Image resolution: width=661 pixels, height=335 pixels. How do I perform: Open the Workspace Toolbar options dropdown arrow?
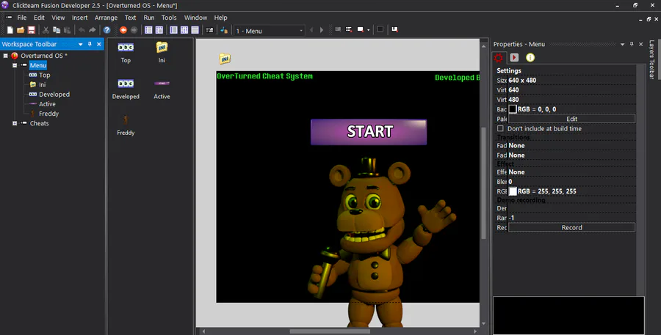[x=81, y=44]
